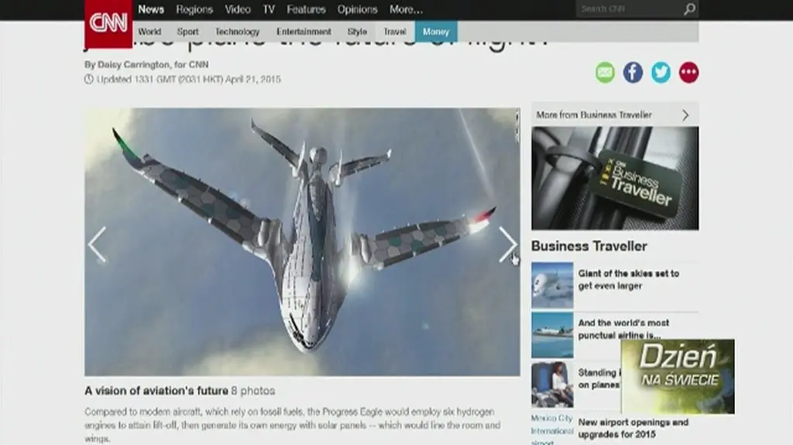Share article via email icon
This screenshot has width=793, height=445.
click(605, 73)
